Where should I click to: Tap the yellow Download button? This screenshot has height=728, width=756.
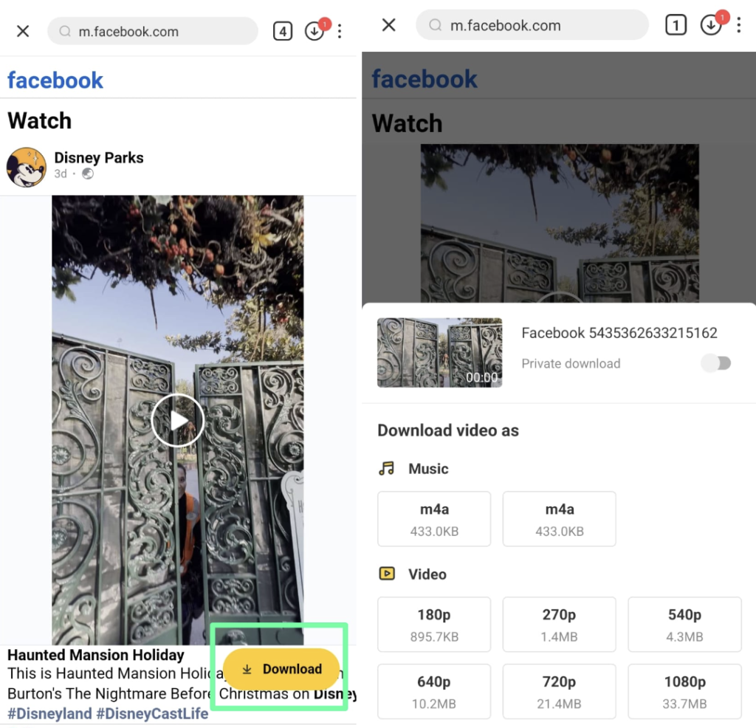tap(281, 669)
